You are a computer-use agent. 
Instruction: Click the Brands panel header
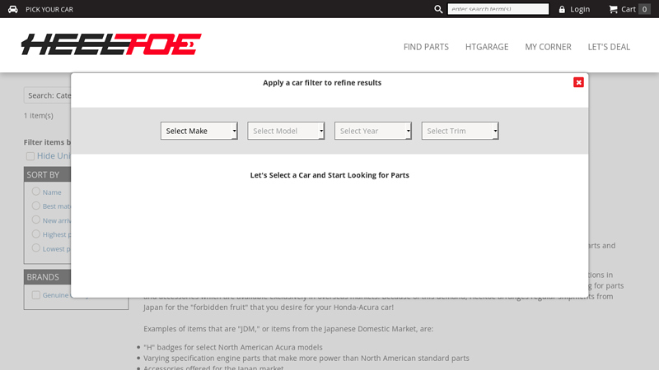[x=48, y=277]
